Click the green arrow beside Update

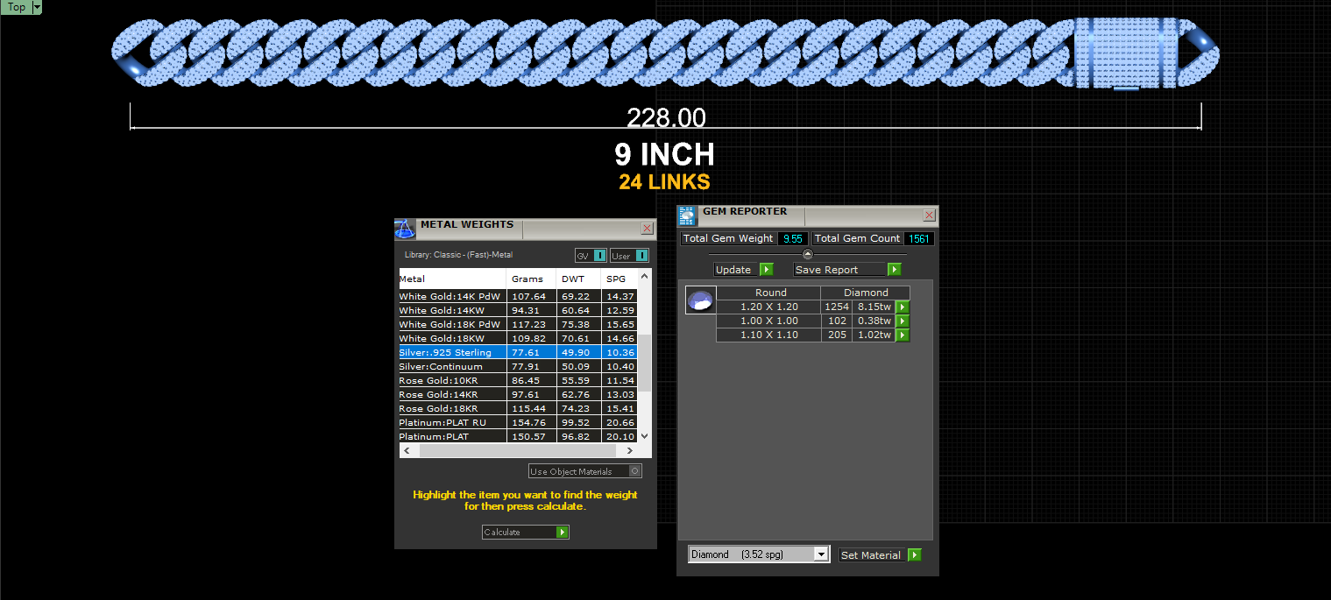(x=766, y=270)
